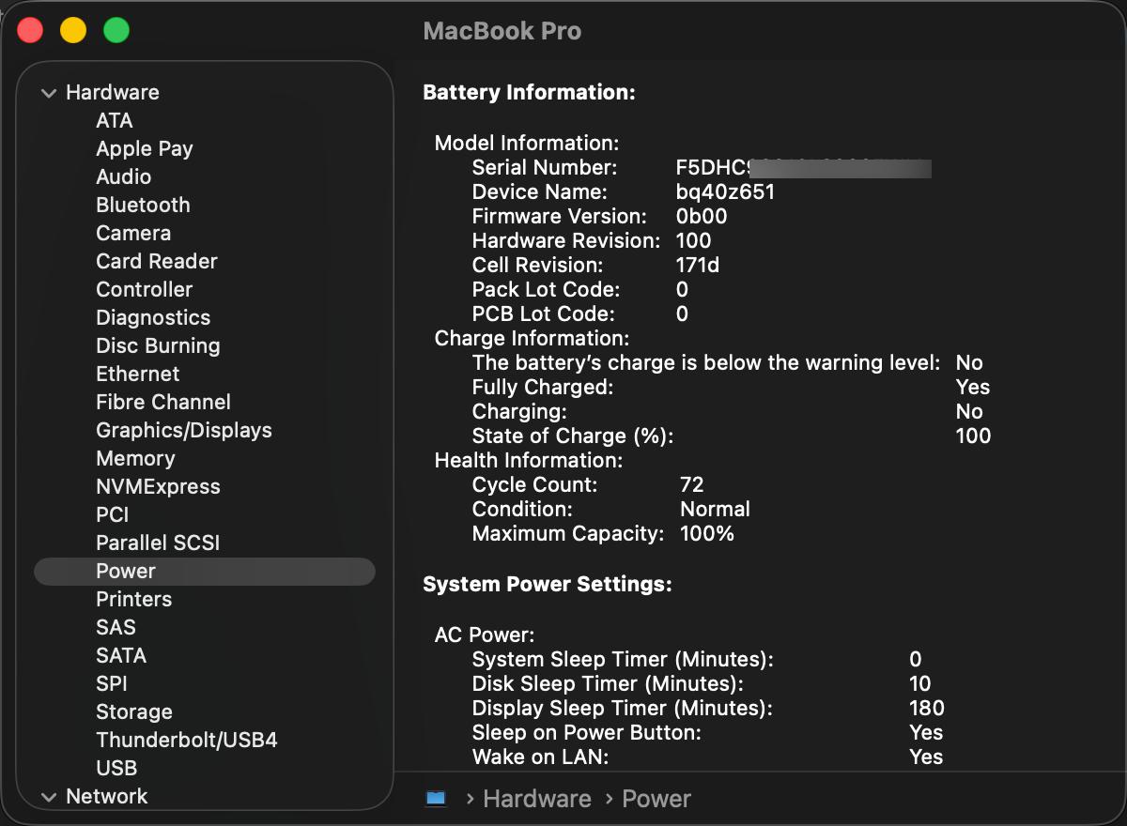Open the Graphics/Displays entry

pyautogui.click(x=184, y=430)
